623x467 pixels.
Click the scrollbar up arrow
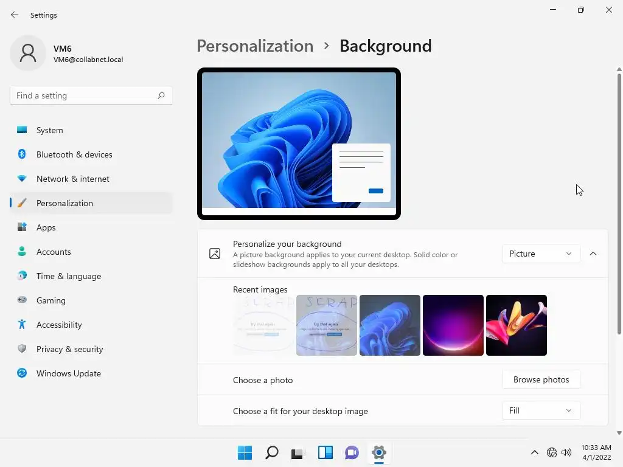[619, 69]
